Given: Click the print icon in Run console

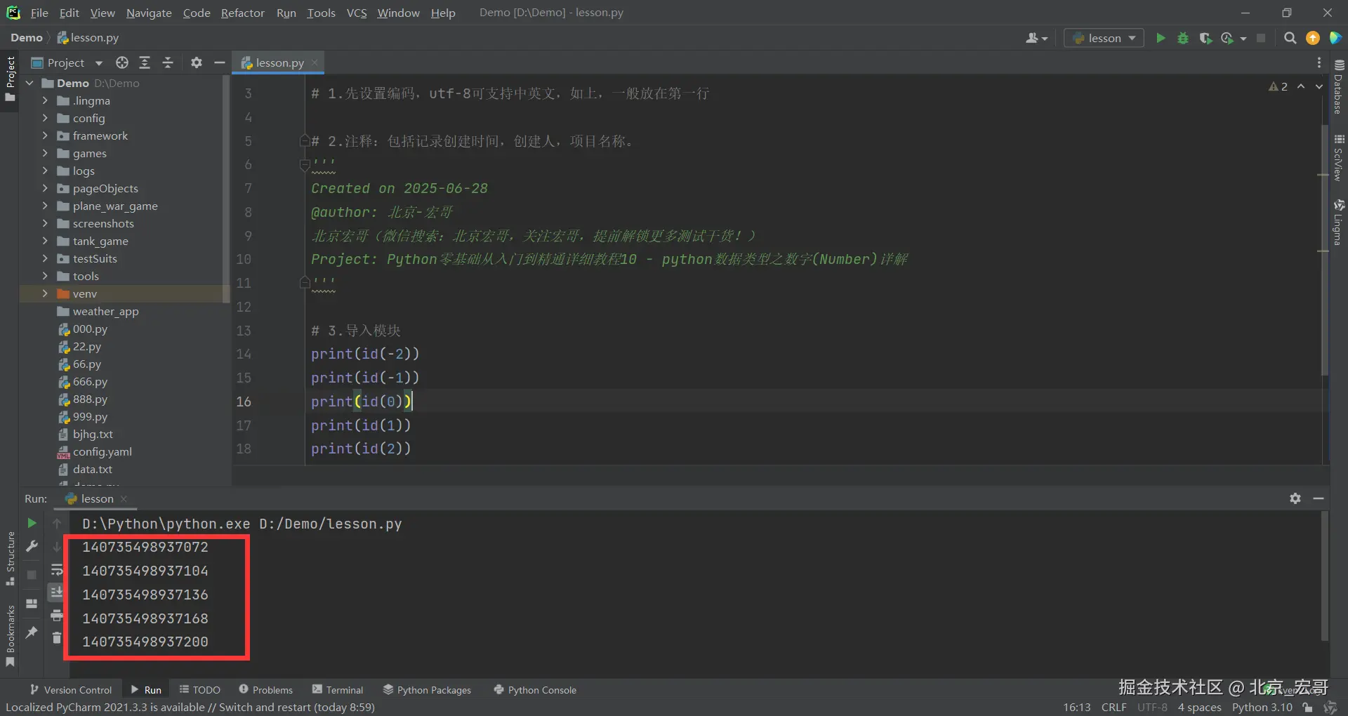Looking at the screenshot, I should click(57, 616).
